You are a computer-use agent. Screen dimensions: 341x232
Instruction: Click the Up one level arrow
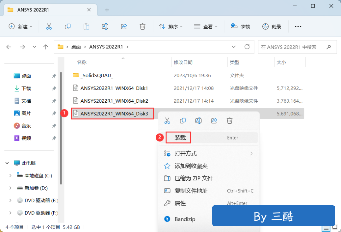click(x=46, y=47)
